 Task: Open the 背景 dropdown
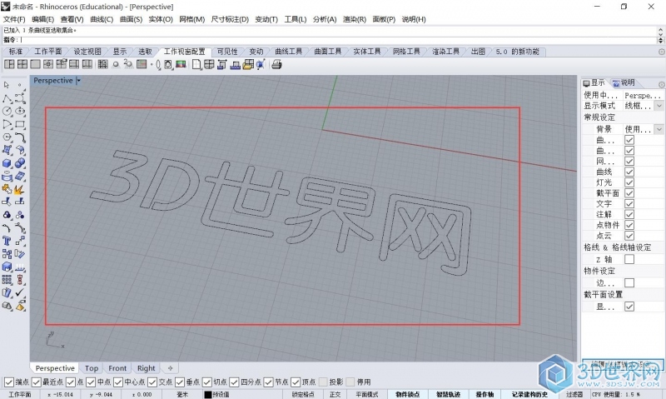click(659, 129)
